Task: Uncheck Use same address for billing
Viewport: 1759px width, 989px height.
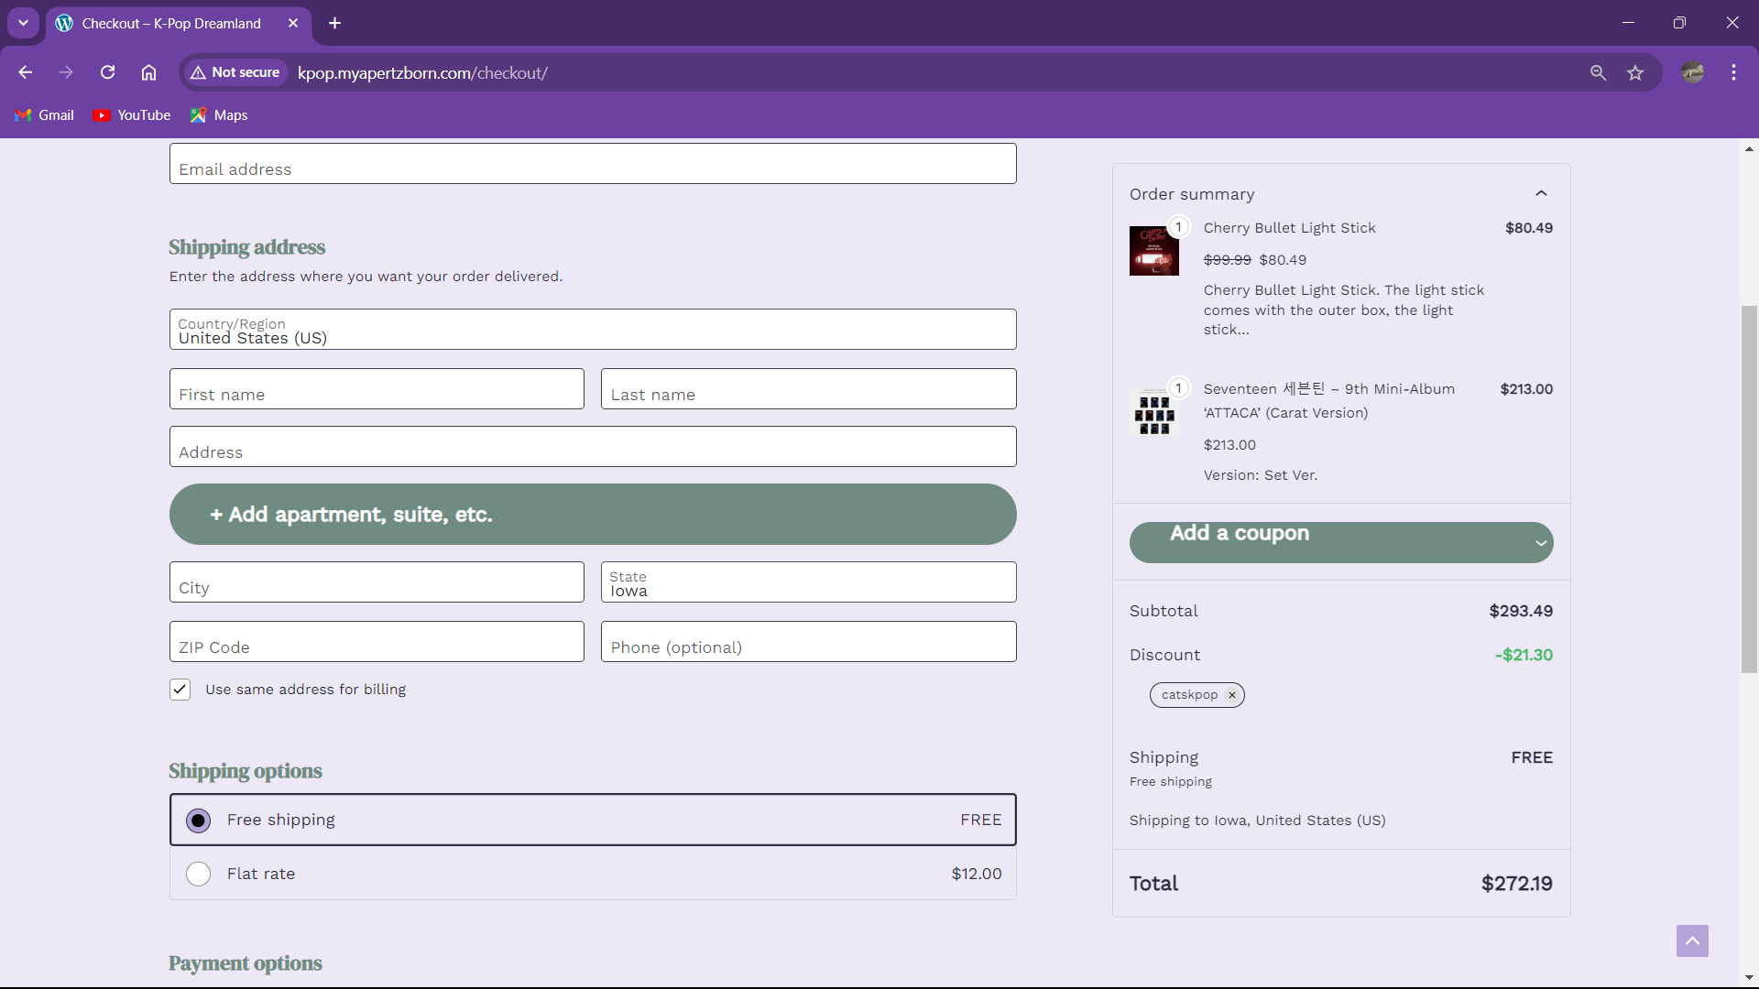Action: click(x=180, y=690)
